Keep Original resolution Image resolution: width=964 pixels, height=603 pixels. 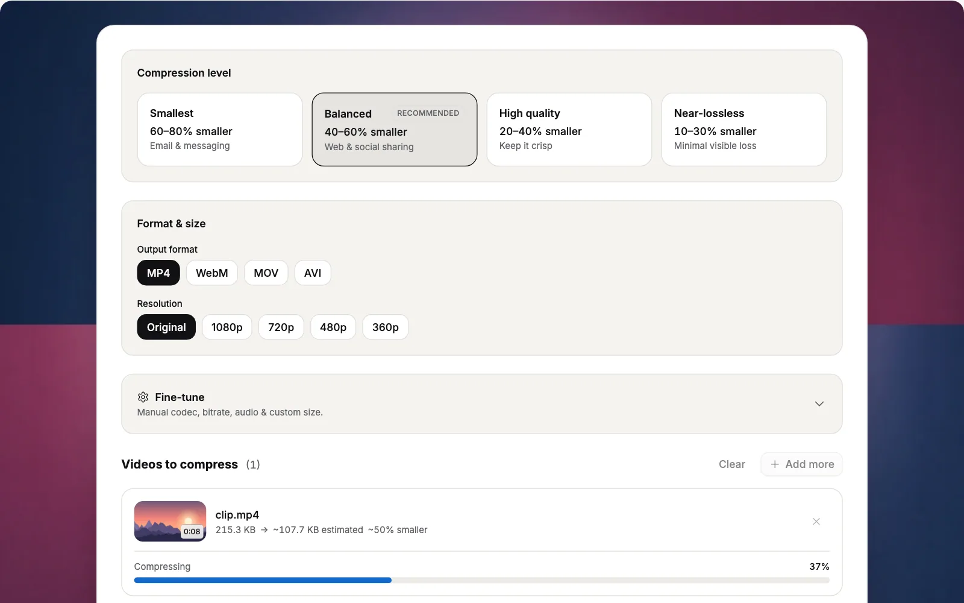point(166,327)
